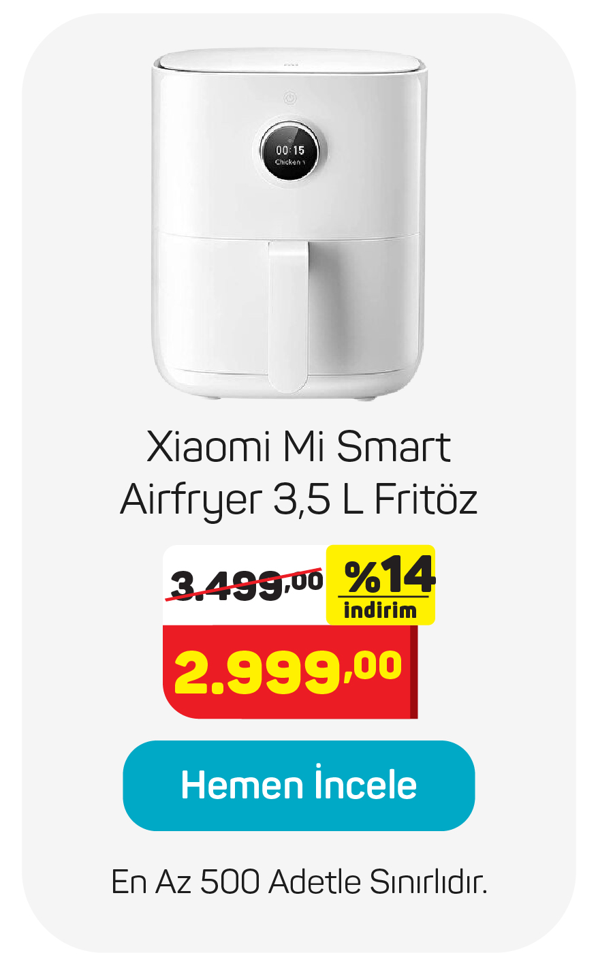Image resolution: width=598 pixels, height=966 pixels.
Task: Click the power icon on the airfryer
Action: click(x=290, y=99)
